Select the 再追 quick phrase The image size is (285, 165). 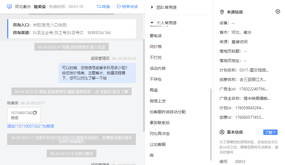tap(154, 90)
